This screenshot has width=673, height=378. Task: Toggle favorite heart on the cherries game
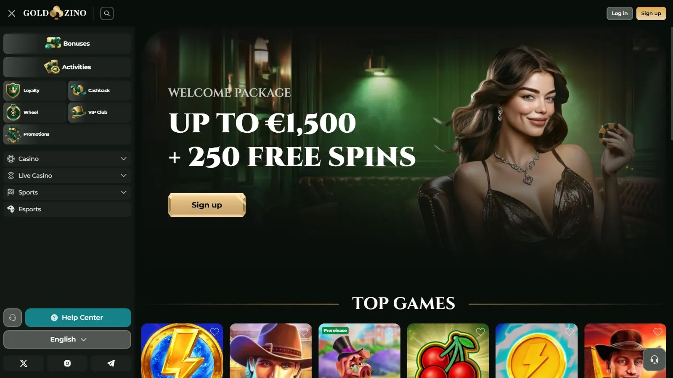tap(480, 332)
